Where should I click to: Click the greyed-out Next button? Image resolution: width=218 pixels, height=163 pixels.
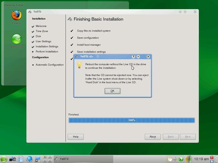[188, 137]
